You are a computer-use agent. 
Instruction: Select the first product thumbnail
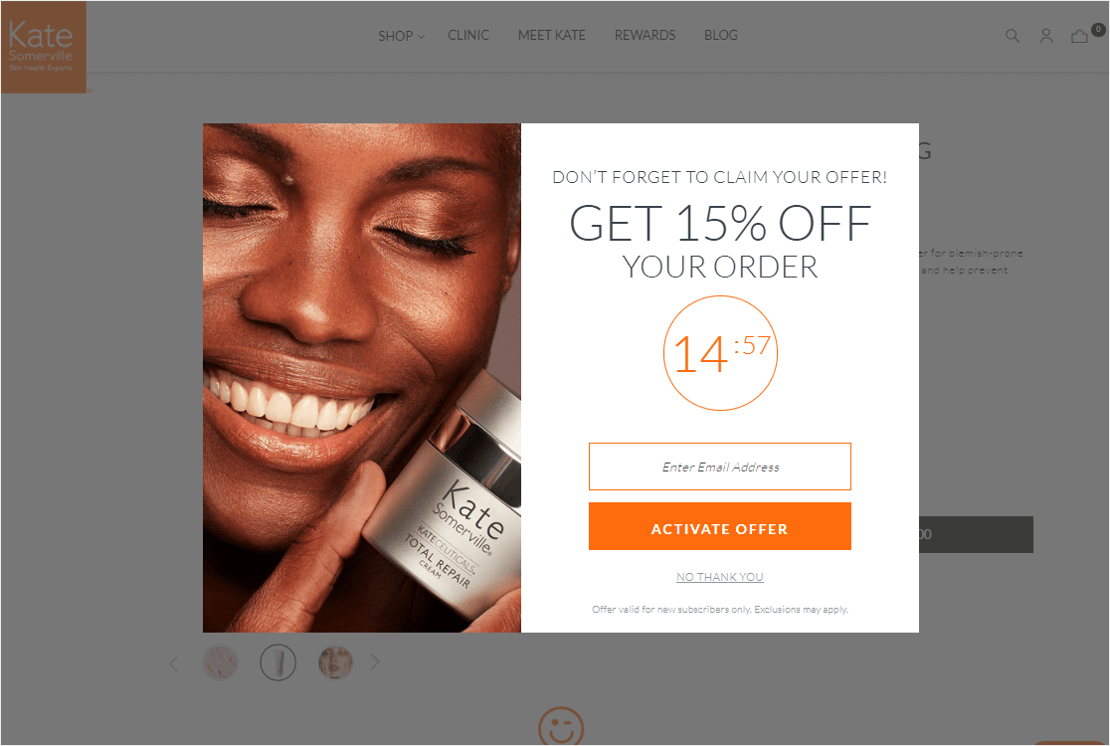(x=220, y=663)
